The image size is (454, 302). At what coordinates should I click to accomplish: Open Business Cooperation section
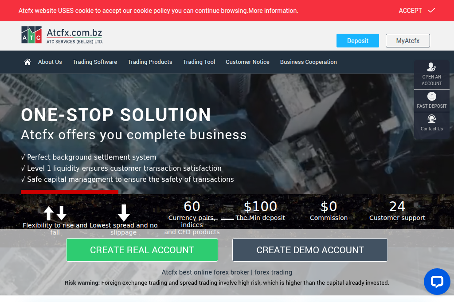(308, 62)
